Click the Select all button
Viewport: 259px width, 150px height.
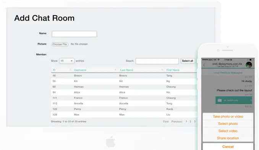pos(188,61)
